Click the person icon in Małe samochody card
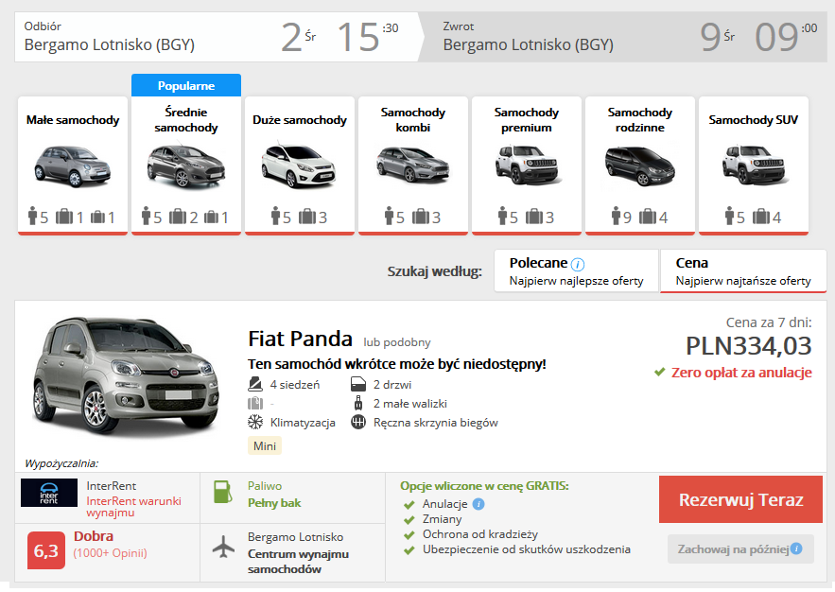This screenshot has height=592, width=835. tap(33, 216)
